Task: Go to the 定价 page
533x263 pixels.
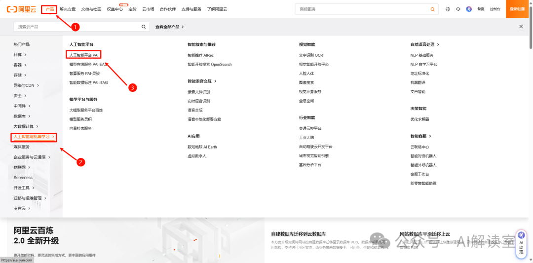Action: pyautogui.click(x=133, y=9)
